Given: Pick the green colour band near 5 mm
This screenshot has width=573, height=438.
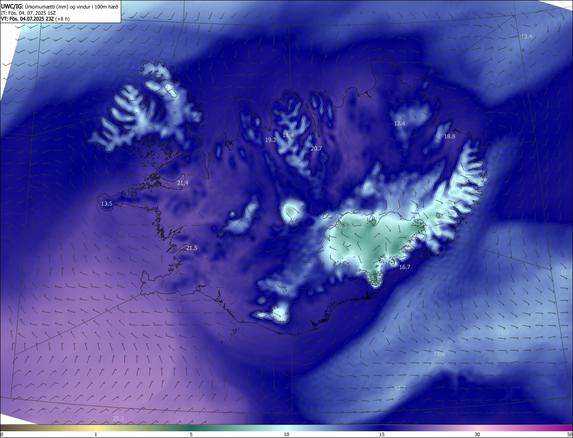Looking at the screenshot, I should [191, 428].
